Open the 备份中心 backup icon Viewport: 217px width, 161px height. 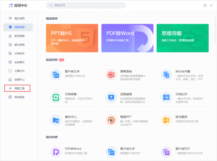[x=56, y=120]
